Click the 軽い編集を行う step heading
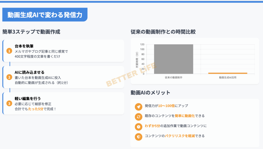Image resolution: width=263 pixels, height=149 pixels. (28, 99)
